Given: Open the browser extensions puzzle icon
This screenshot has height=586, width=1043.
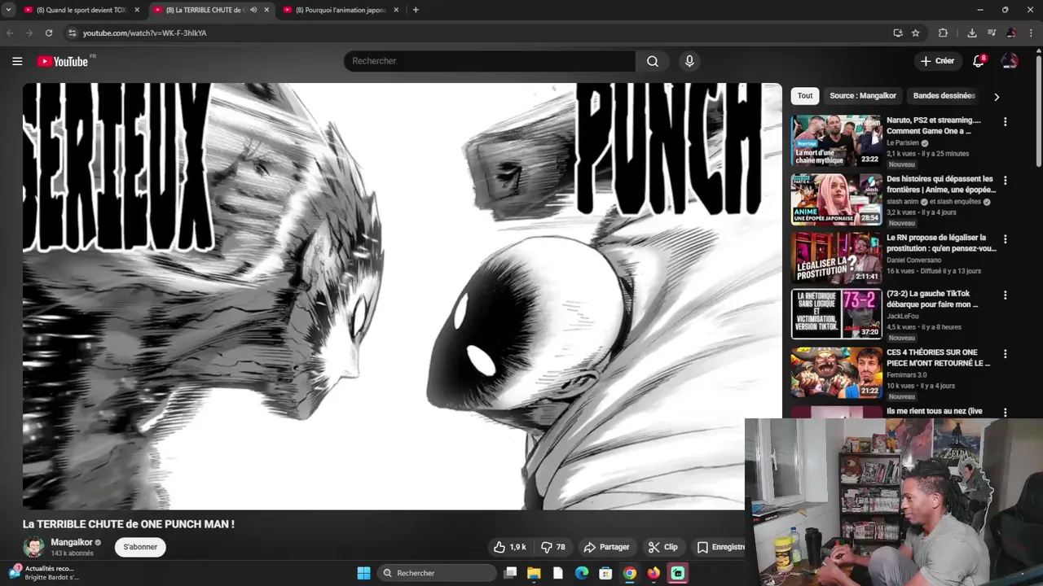Looking at the screenshot, I should (x=943, y=33).
